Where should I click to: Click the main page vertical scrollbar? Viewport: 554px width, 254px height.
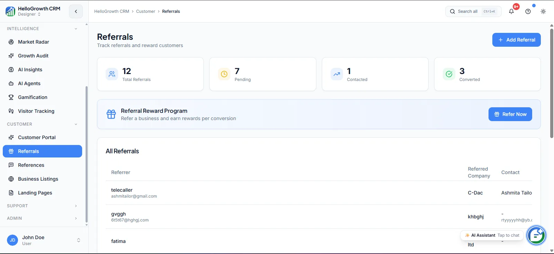click(552, 83)
